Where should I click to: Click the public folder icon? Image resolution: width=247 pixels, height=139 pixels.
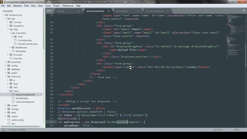pyautogui.click(x=8, y=73)
